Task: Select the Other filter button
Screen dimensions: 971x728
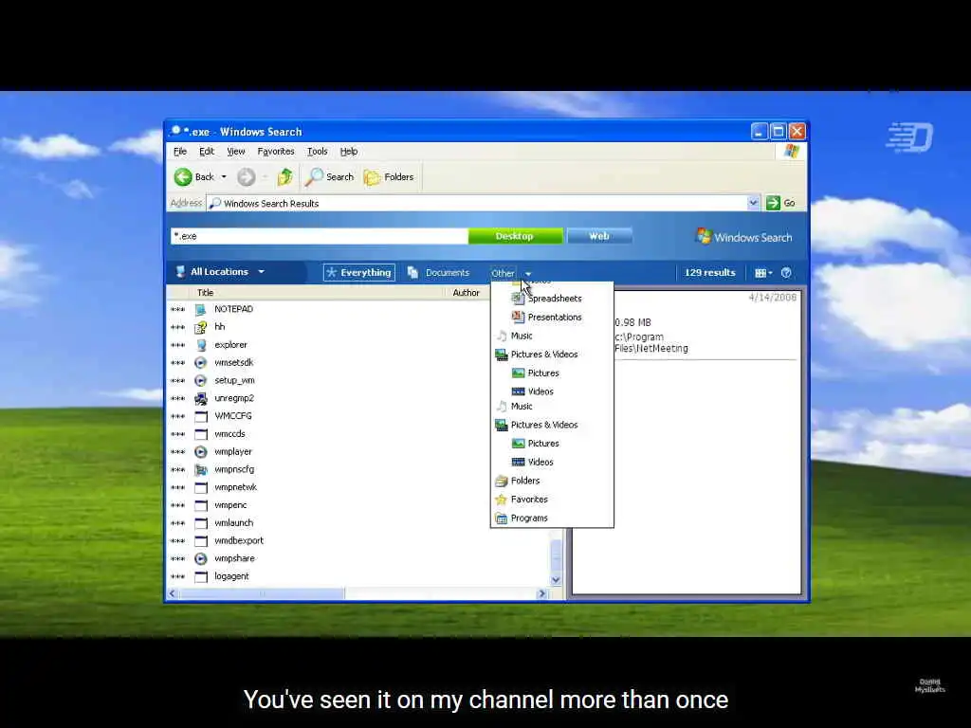Action: (x=503, y=273)
